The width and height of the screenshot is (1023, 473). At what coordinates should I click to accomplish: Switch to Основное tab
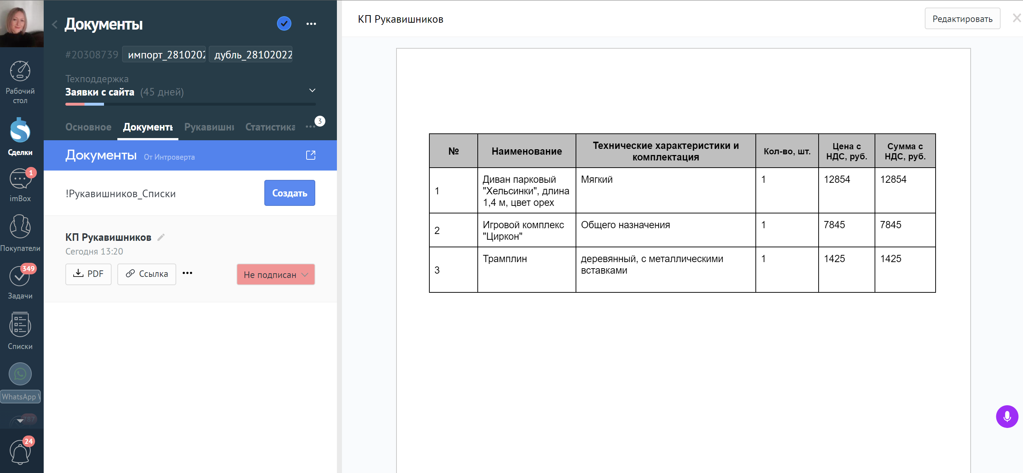(88, 127)
